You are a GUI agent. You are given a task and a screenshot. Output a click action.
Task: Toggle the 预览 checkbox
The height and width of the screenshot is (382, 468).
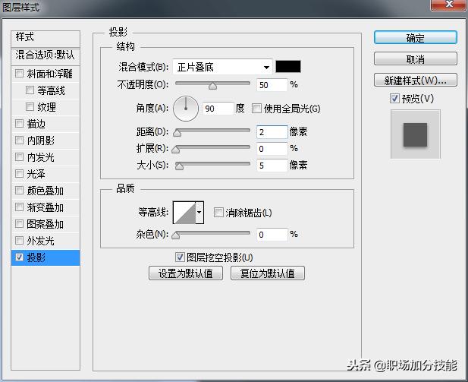tap(394, 98)
